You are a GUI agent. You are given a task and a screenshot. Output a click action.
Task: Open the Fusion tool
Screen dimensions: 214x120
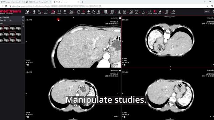point(89,12)
